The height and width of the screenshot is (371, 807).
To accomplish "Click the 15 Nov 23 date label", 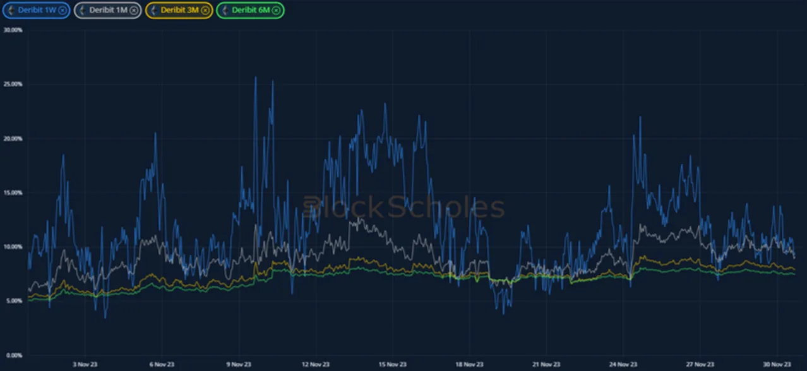I will tap(392, 364).
